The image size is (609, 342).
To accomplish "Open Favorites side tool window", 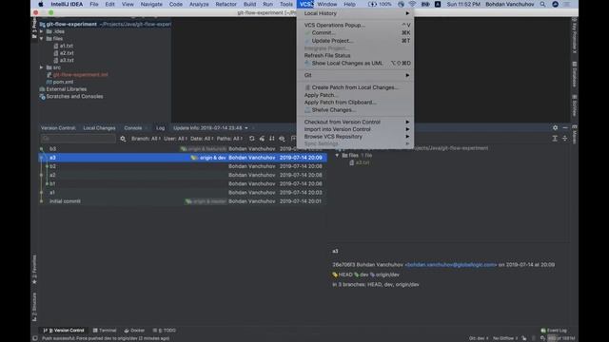I will [x=34, y=269].
